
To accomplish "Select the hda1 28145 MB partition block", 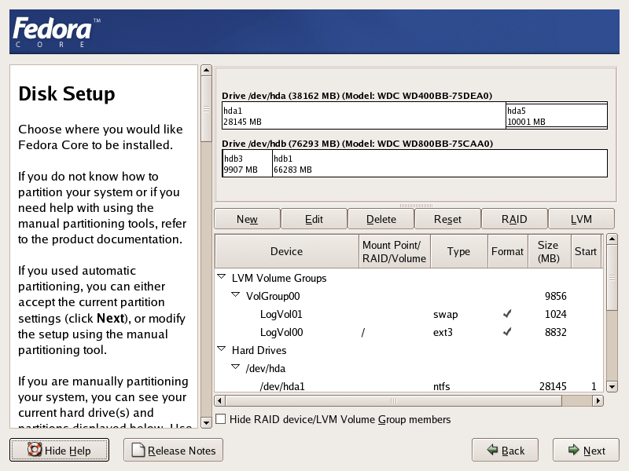I will coord(363,115).
